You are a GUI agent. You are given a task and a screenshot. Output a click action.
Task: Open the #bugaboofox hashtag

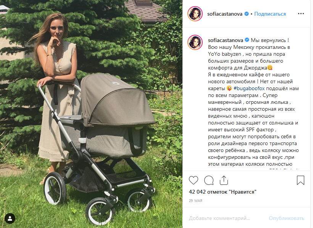[x=249, y=89]
